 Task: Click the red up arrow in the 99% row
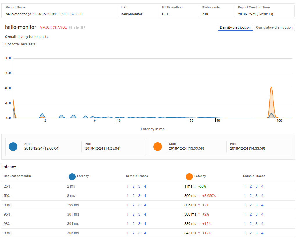(199, 233)
